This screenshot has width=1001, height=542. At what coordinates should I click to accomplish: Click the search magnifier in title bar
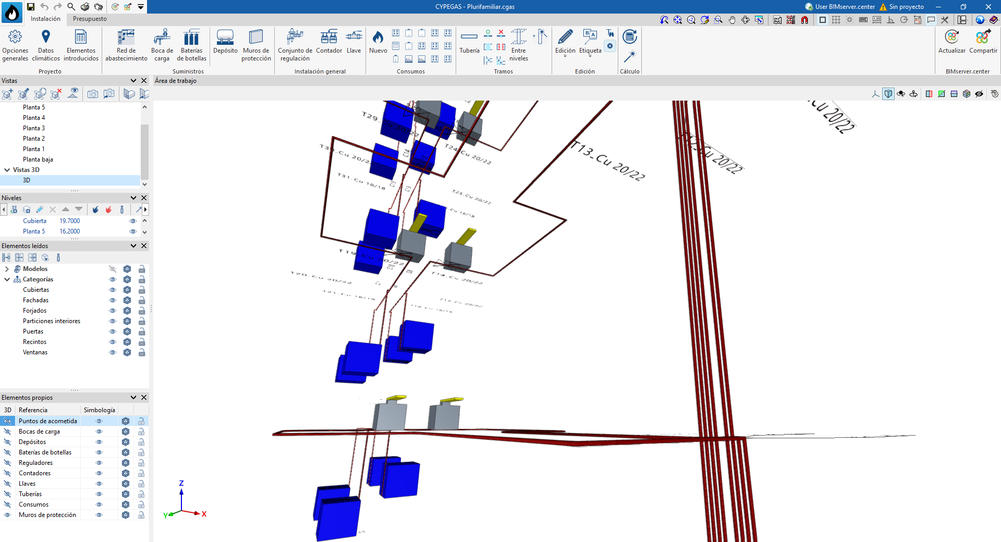click(x=71, y=7)
